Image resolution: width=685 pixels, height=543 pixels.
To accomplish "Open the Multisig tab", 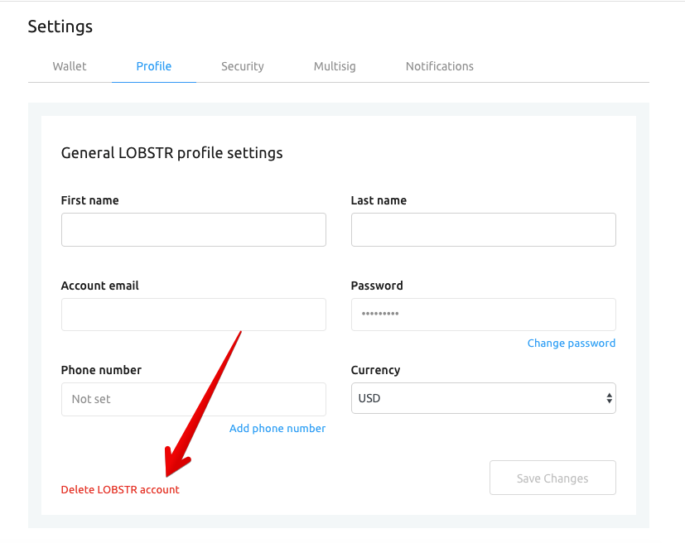I will point(335,66).
